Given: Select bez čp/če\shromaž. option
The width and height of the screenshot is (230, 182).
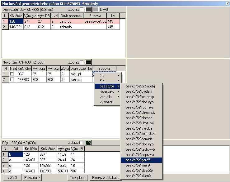Looking at the screenshot, I should (x=141, y=113).
